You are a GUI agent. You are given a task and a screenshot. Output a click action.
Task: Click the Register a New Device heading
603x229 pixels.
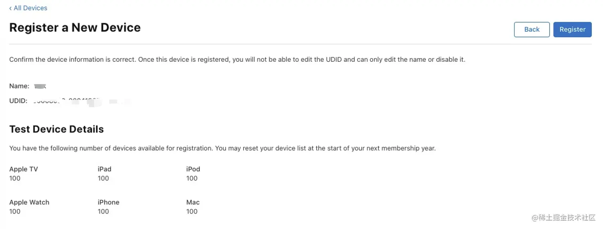(75, 27)
